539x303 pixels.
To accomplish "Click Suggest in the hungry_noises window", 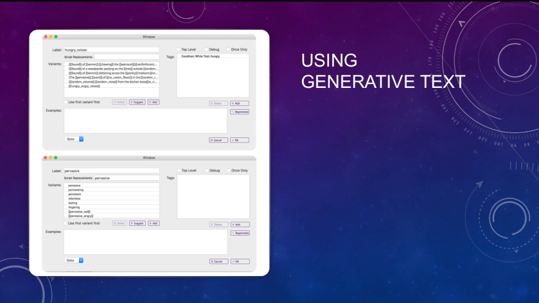I will (x=137, y=102).
